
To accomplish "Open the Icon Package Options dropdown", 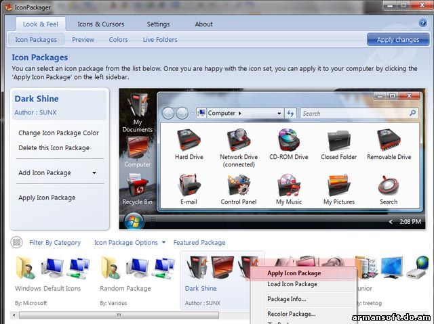I will point(130,242).
